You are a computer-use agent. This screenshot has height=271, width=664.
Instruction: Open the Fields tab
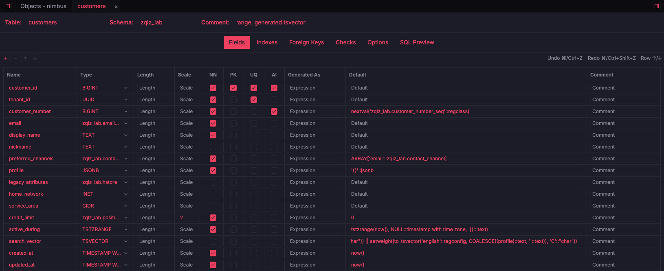click(237, 42)
